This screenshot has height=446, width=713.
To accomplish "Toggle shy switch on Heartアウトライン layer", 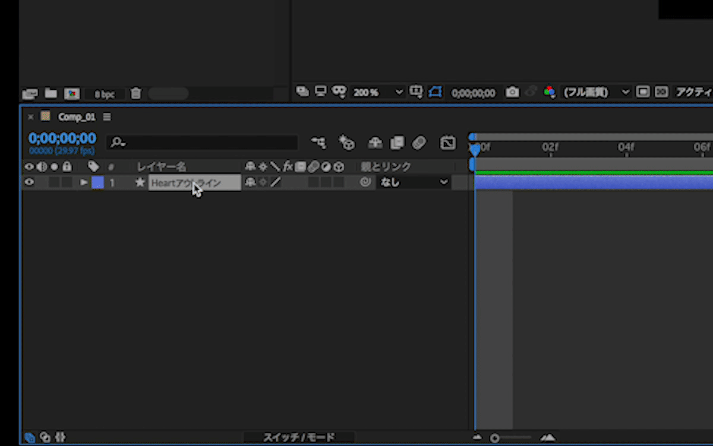I will 250,183.
